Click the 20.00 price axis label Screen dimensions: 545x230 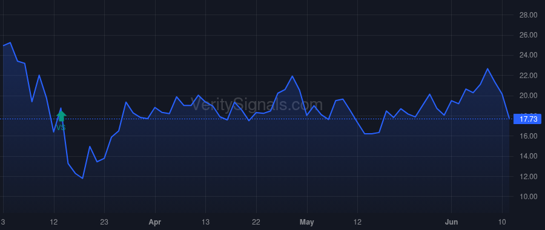528,96
